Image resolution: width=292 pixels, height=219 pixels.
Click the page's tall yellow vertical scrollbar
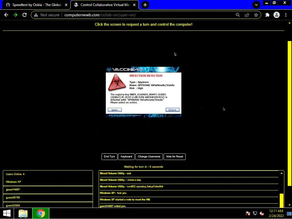(289, 113)
